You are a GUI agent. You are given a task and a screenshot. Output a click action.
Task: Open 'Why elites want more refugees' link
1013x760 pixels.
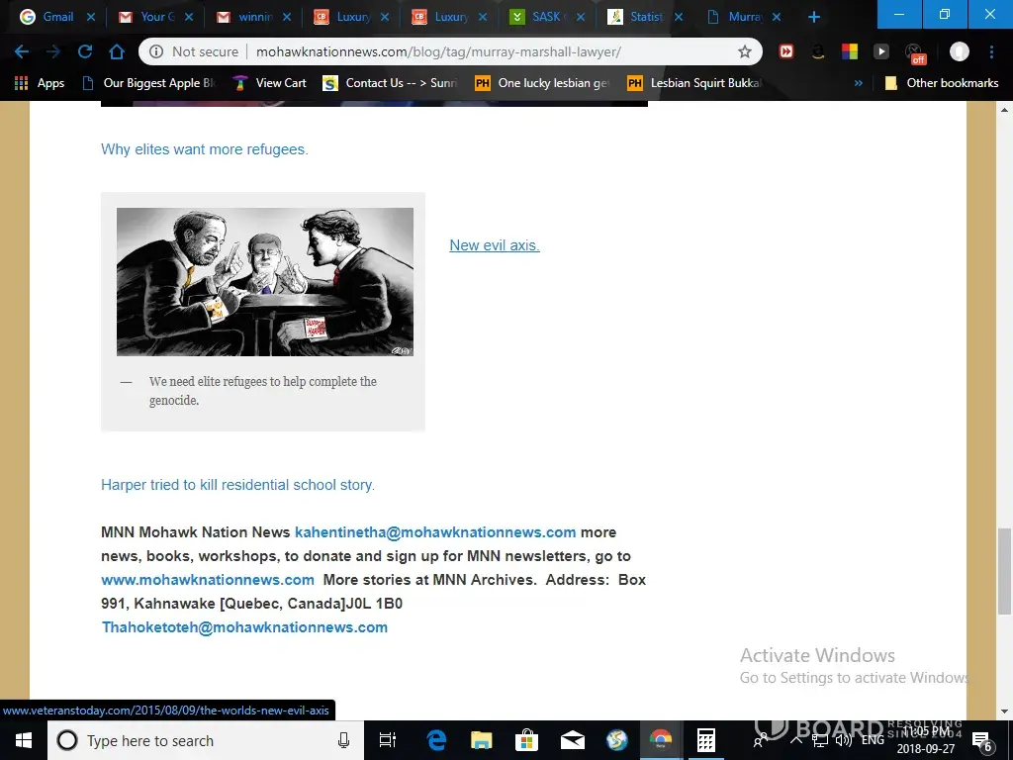[204, 149]
